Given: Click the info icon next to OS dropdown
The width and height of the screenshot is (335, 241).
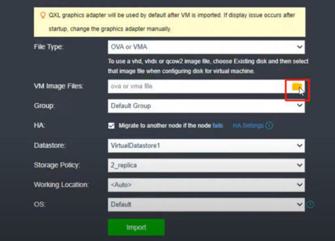Looking at the screenshot, I should tap(310, 204).
